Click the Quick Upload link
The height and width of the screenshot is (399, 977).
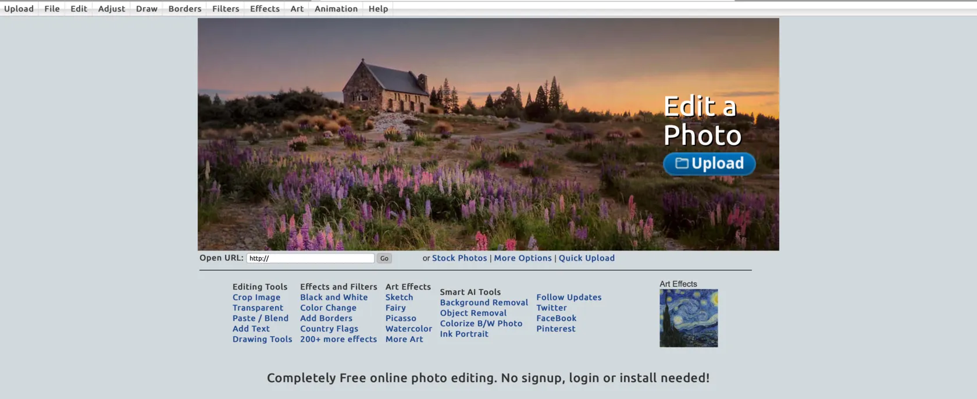point(586,258)
